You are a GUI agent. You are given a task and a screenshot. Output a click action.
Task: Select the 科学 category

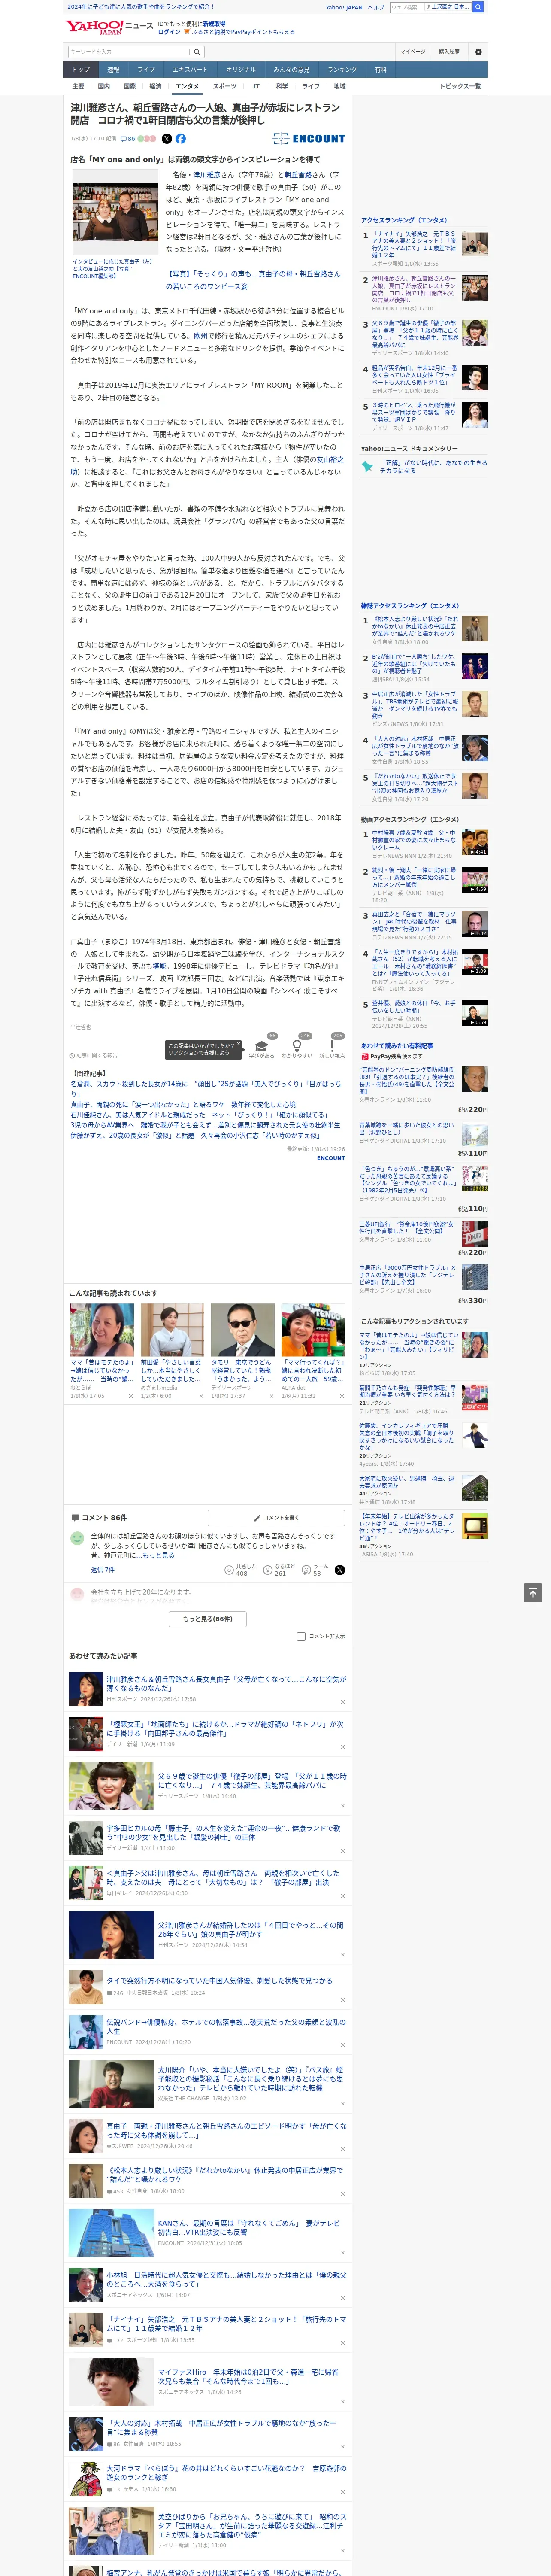(x=282, y=86)
